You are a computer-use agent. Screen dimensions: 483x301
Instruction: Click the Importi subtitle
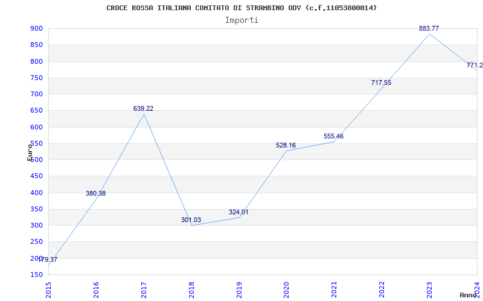tap(241, 20)
